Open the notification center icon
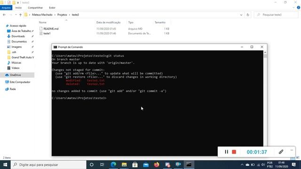The width and height of the screenshot is (301, 169). pyautogui.click(x=293, y=165)
